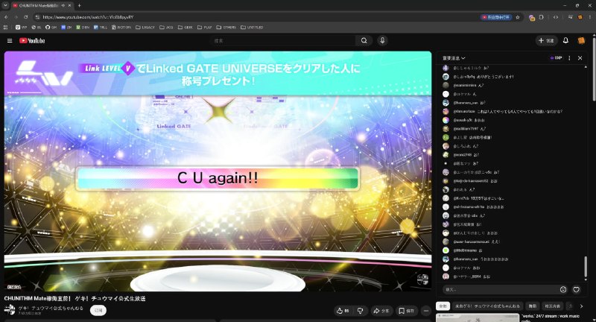Open the top-fans leaderboard badge in chat header

click(556, 58)
